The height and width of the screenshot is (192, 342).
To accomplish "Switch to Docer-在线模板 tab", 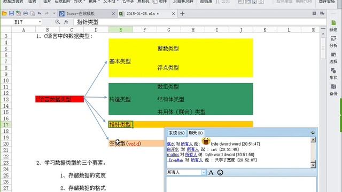I will pos(84,14).
